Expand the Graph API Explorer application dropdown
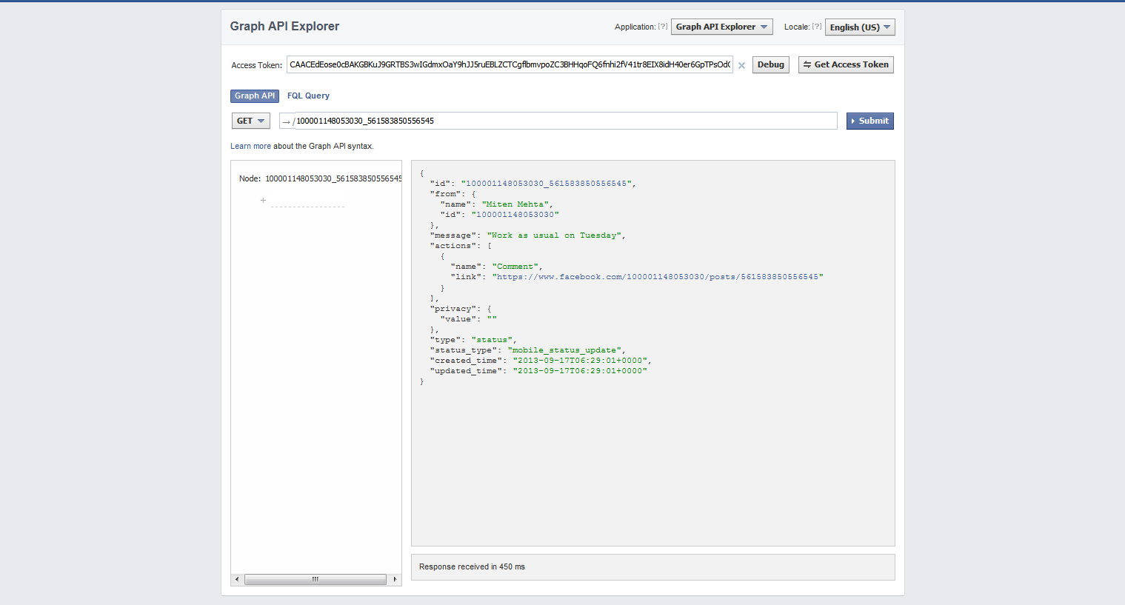This screenshot has height=605, width=1125. click(722, 27)
